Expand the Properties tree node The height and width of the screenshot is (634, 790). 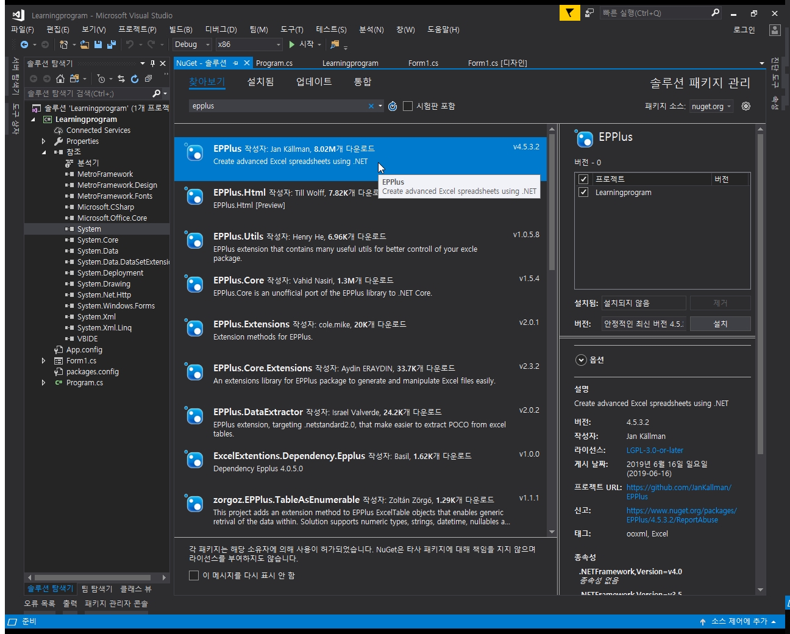click(43, 141)
